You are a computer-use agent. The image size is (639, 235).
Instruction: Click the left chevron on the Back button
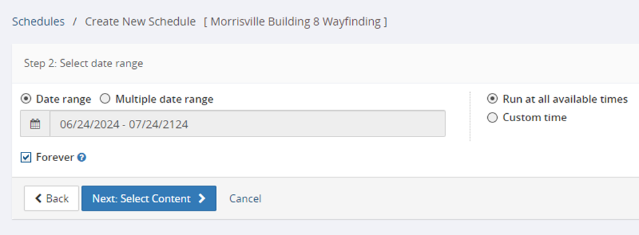[38, 199]
